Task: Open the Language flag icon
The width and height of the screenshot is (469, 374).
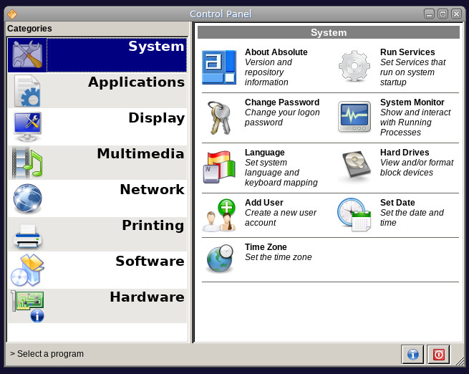Action: pyautogui.click(x=218, y=168)
